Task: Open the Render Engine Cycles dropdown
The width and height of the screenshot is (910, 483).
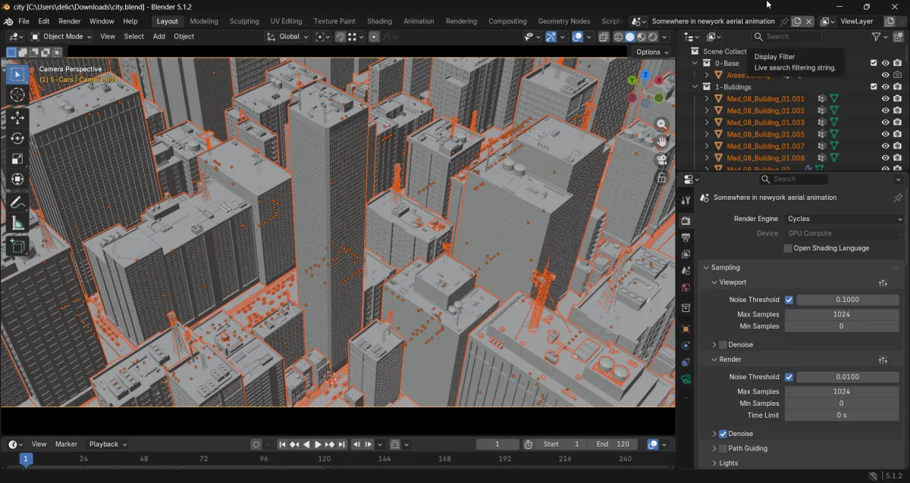Action: 844,219
